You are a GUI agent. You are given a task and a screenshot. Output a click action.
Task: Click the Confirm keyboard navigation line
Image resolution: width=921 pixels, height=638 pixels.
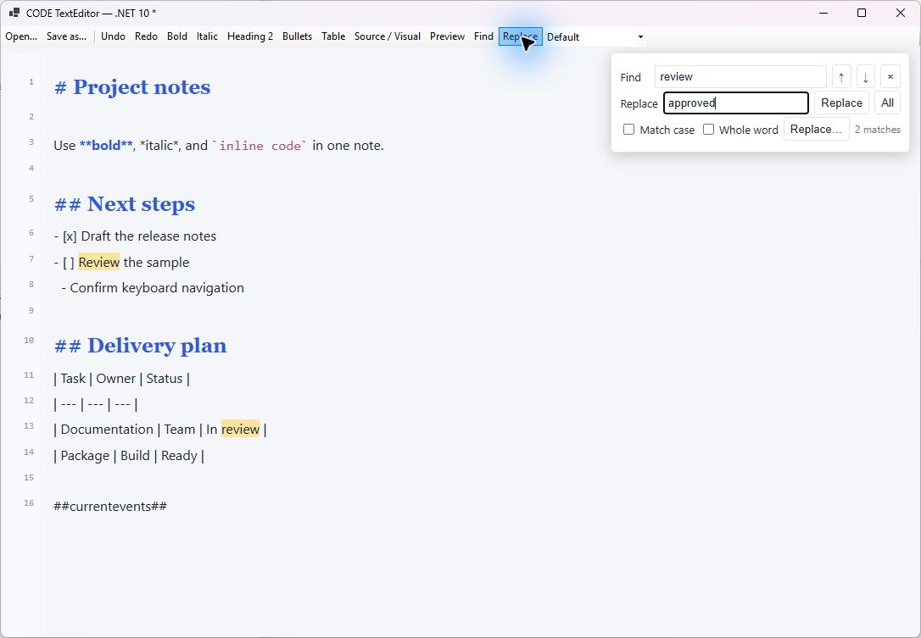point(153,287)
